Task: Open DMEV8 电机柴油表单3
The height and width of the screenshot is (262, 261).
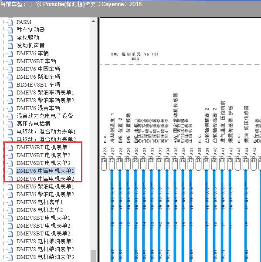Action: pos(45,257)
